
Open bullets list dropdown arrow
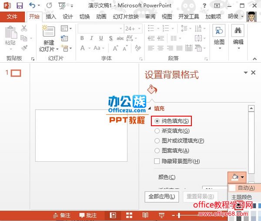point(158,29)
